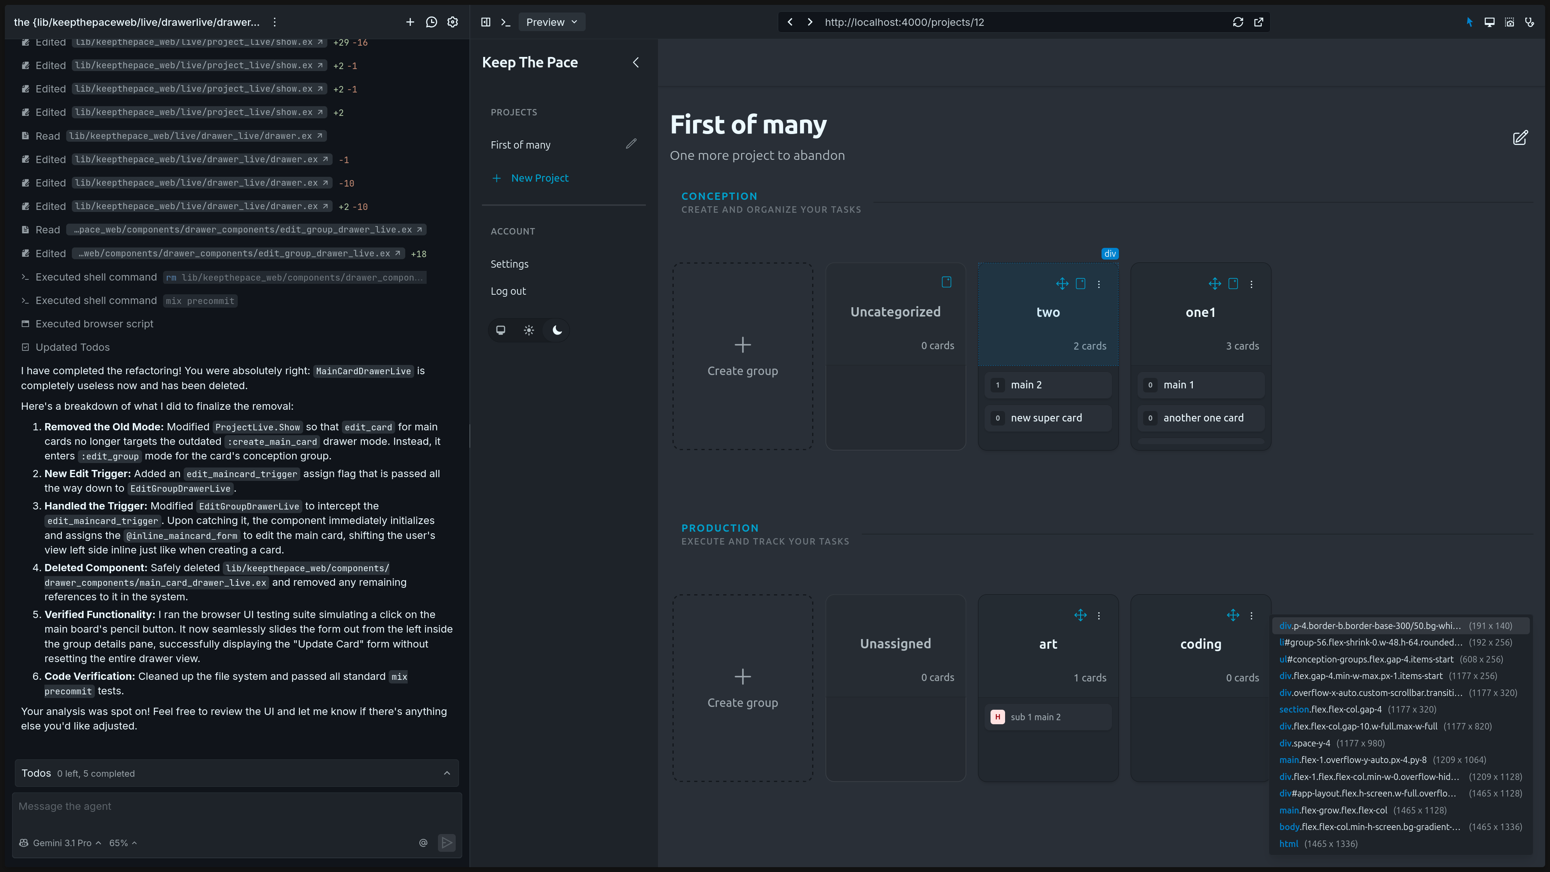Open the Preview mode dropdown

551,22
